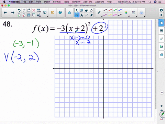Viewport: 165px width, 124px height.
Task: Open the Properties tab
Action: pos(162,46)
